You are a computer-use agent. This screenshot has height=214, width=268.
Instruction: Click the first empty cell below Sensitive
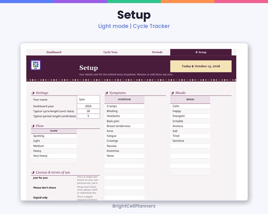click(x=190, y=146)
